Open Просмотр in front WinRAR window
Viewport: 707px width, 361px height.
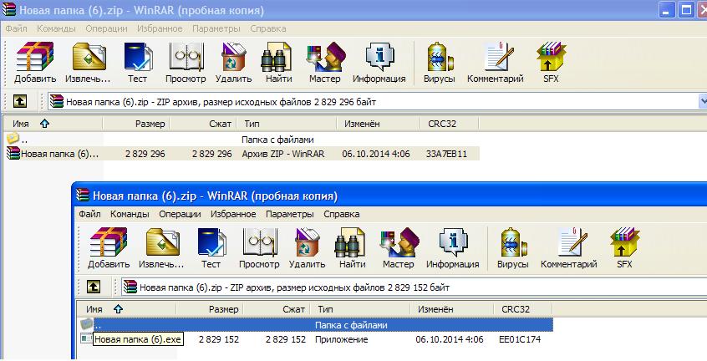(x=259, y=248)
